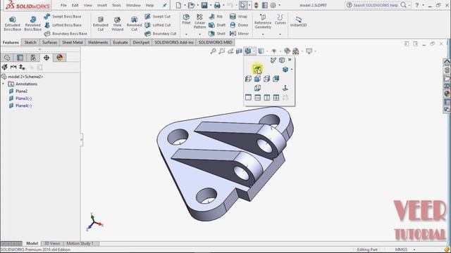The height and width of the screenshot is (253, 451).
Task: Select the Extruded Cut tool
Action: [100, 23]
